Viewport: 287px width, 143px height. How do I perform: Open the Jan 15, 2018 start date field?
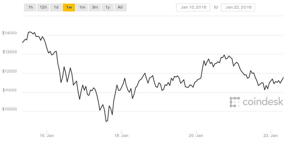(x=193, y=7)
